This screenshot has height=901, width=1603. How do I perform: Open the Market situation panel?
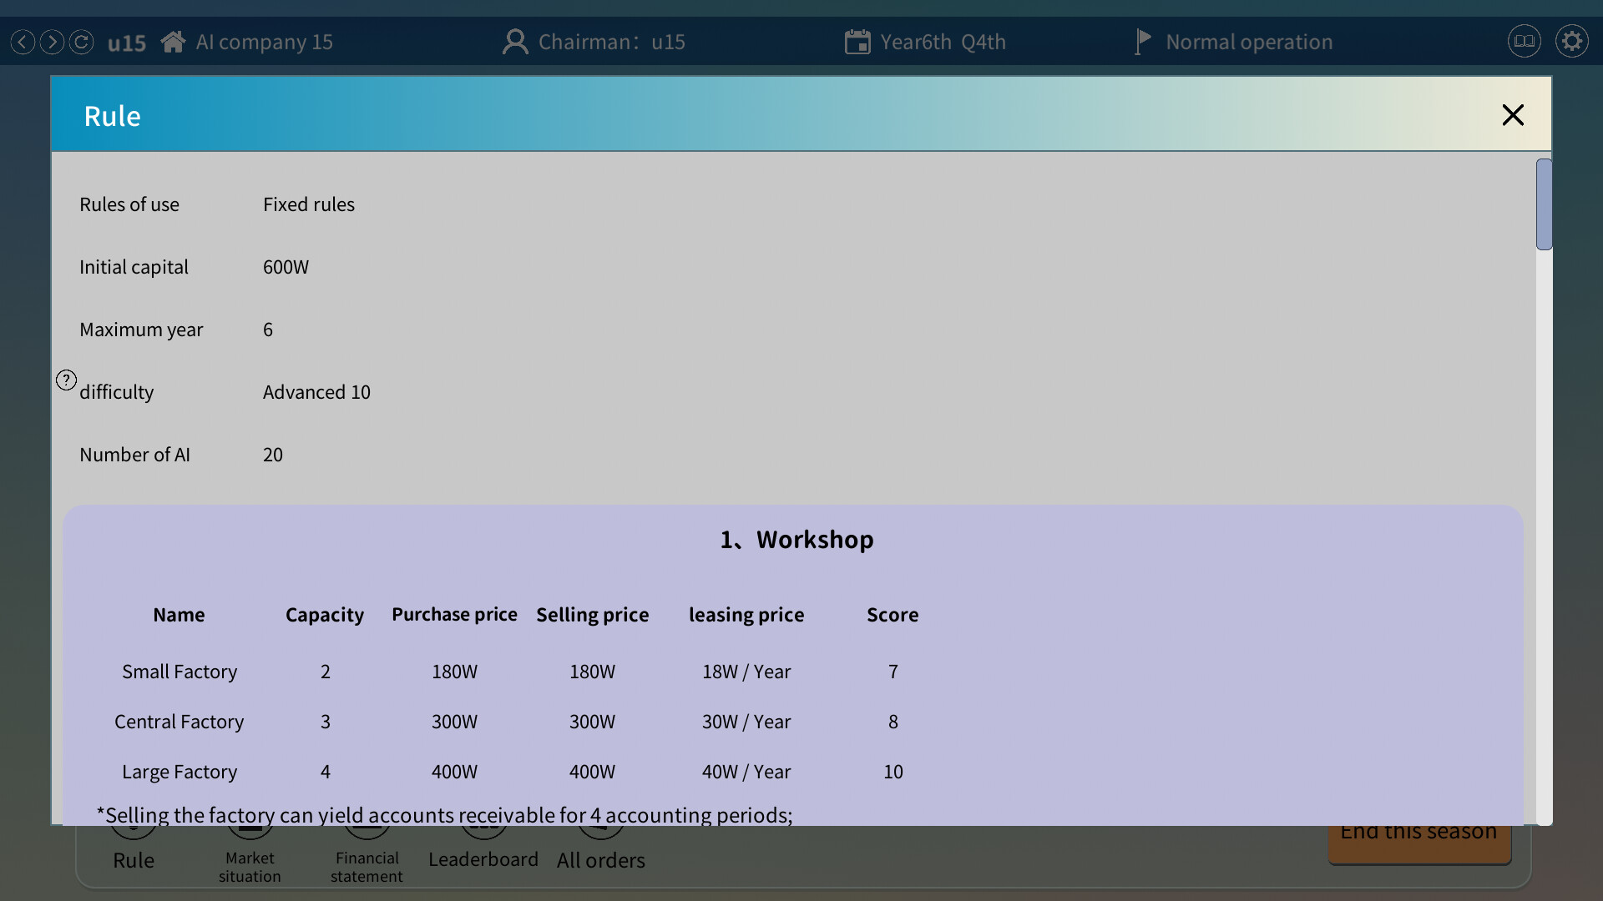coord(250,853)
